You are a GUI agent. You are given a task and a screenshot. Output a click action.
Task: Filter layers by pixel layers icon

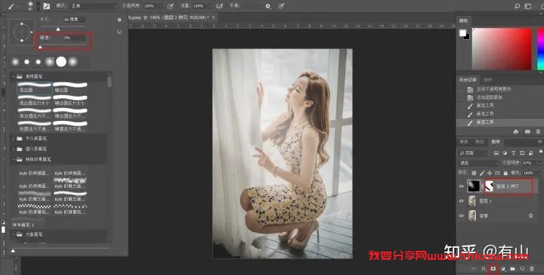click(496, 153)
